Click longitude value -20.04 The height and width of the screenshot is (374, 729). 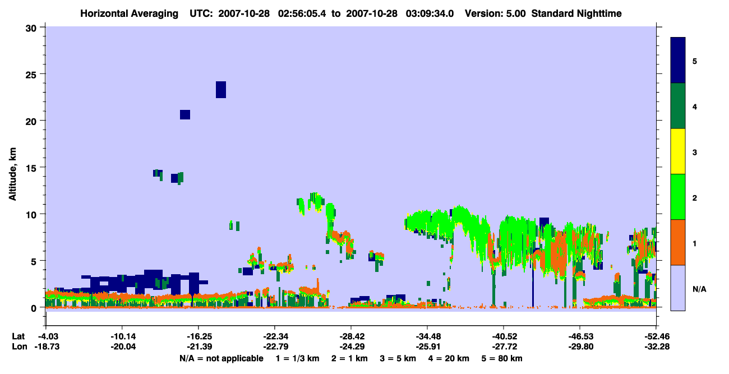coord(122,347)
